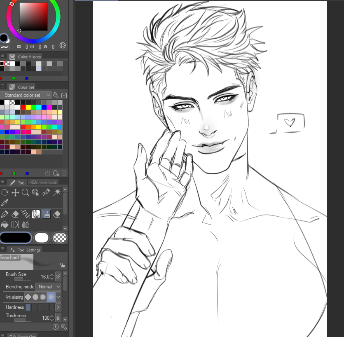Select the Frame border grid tool
The image size is (344, 337).
coord(15,225)
